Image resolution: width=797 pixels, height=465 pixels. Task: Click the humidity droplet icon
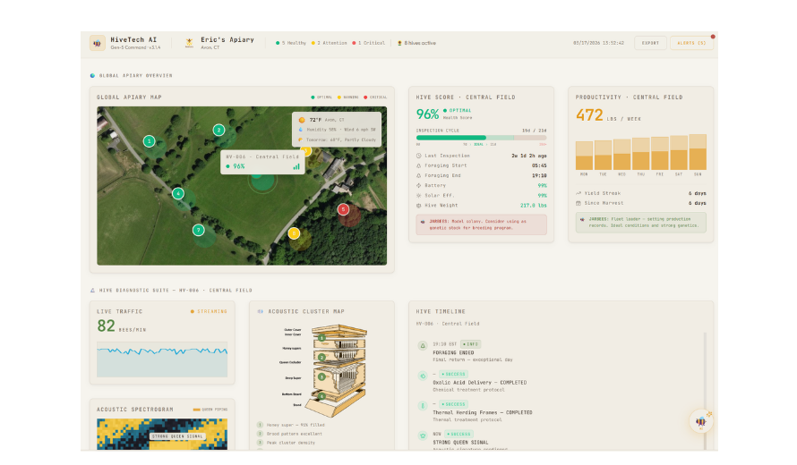[301, 130]
